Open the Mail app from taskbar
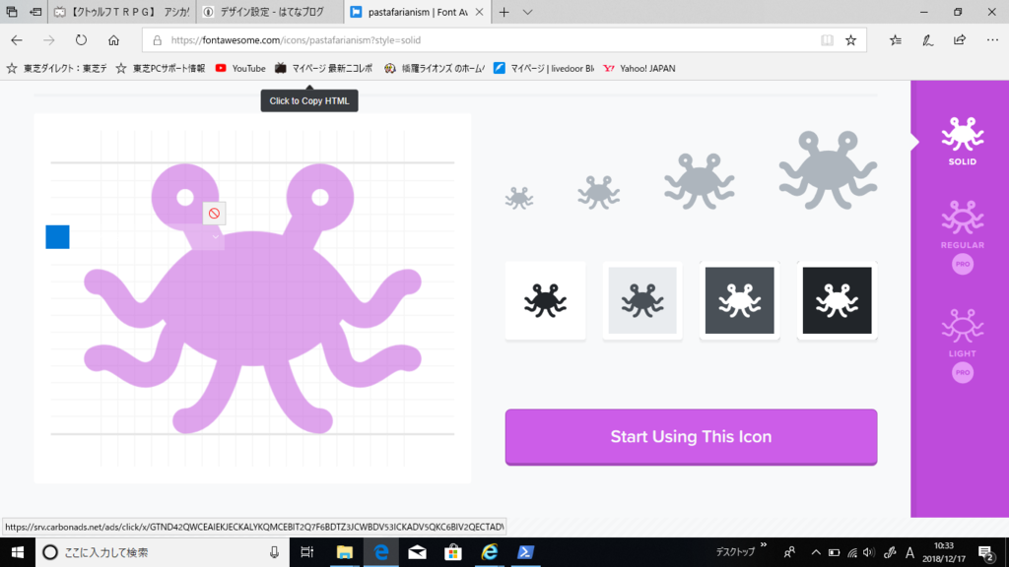 pos(417,552)
